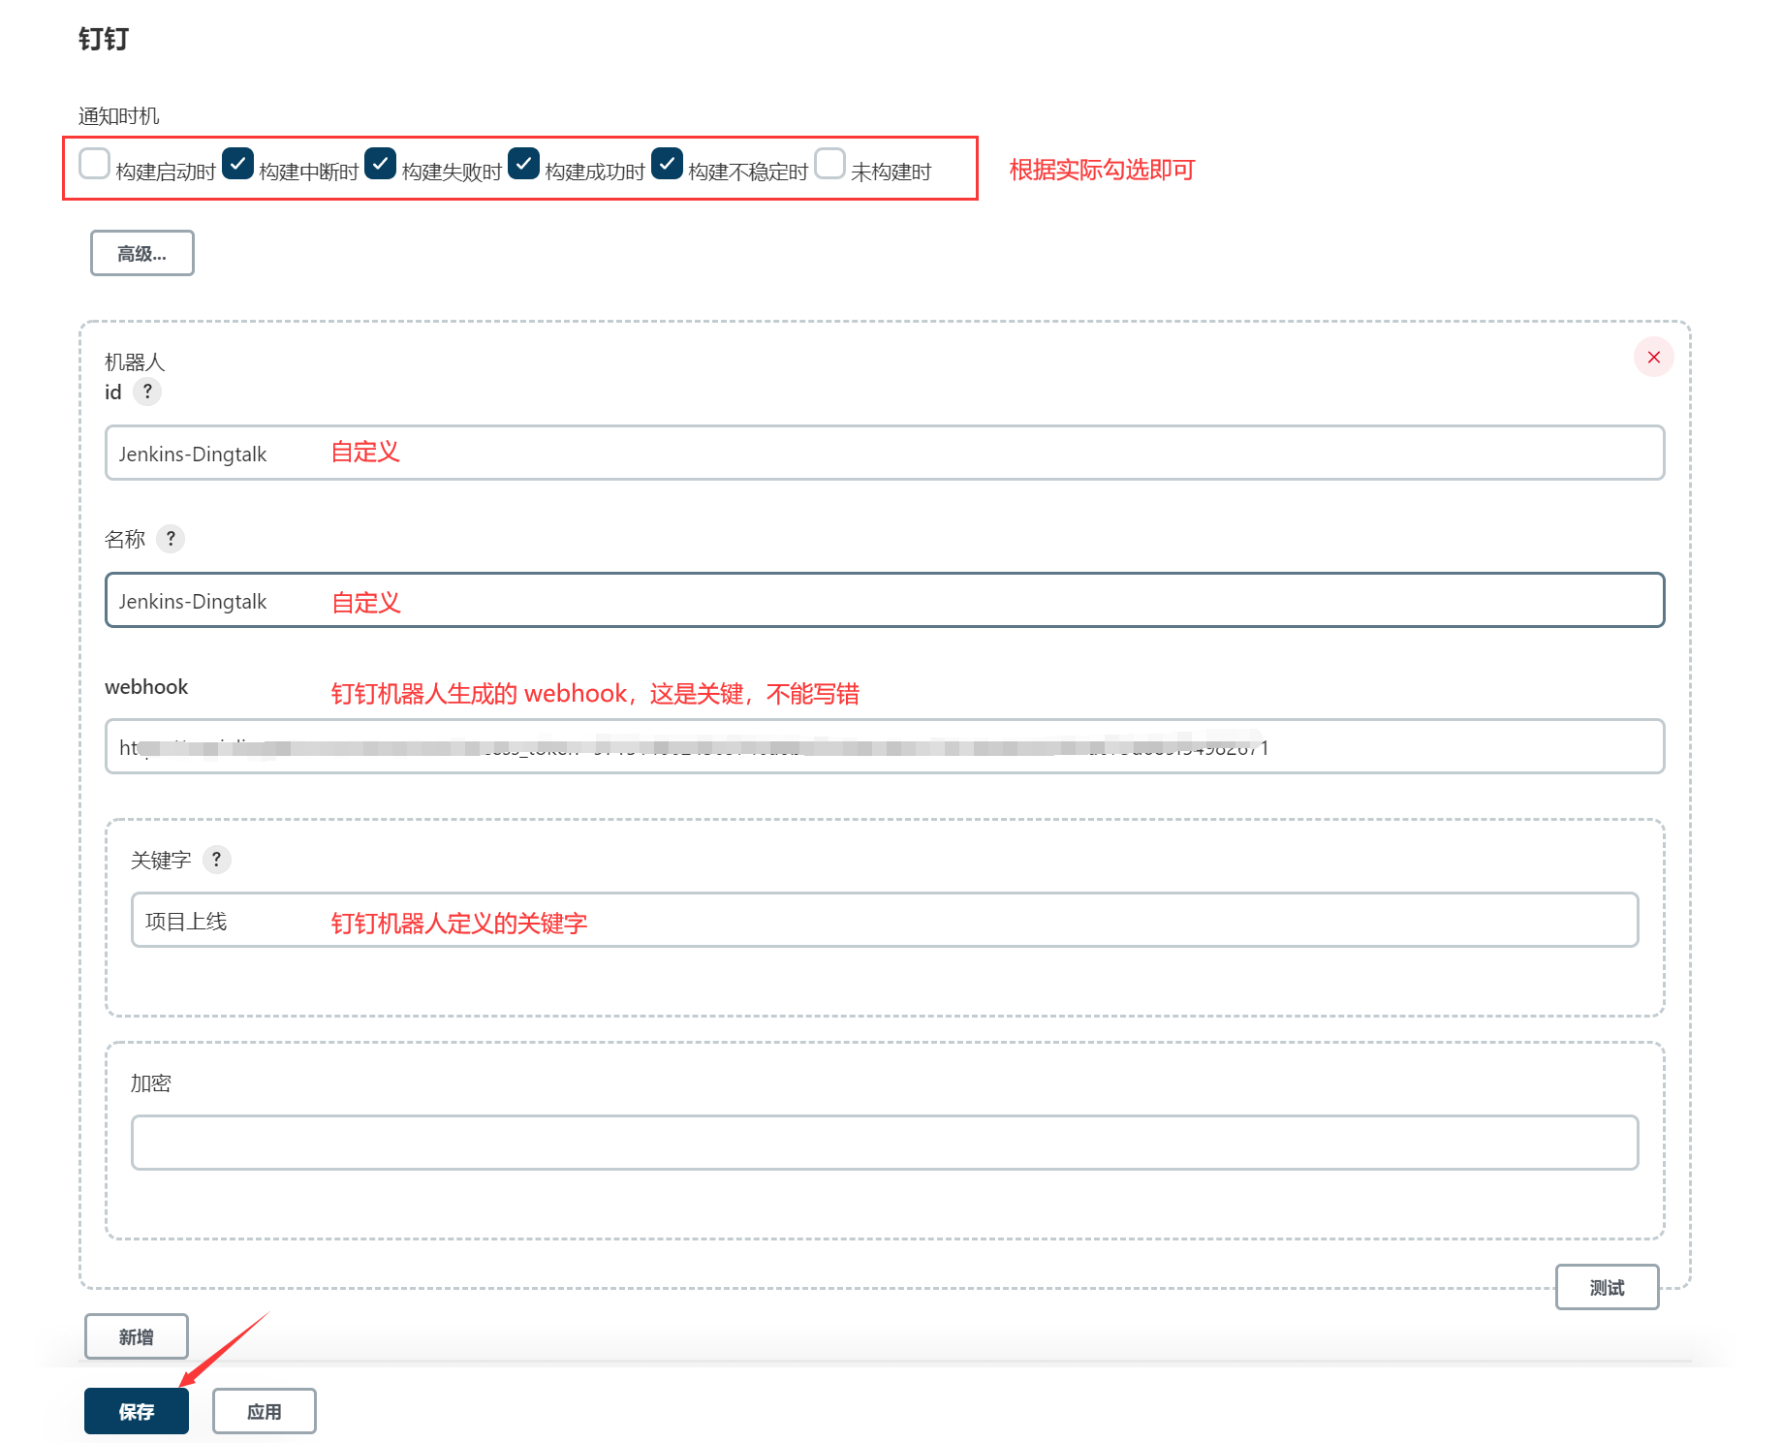
Task: Focus the 关键字 input containing 项目上线
Action: point(885,920)
